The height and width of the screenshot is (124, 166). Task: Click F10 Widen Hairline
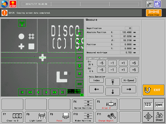coord(83,117)
